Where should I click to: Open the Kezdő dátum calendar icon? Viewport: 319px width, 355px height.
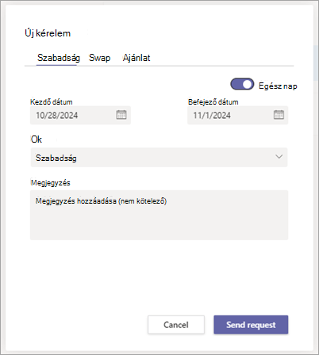pos(121,115)
